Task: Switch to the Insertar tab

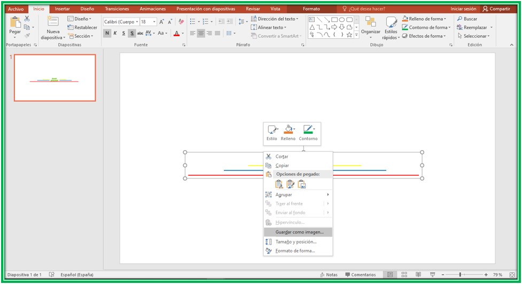Action: point(63,9)
